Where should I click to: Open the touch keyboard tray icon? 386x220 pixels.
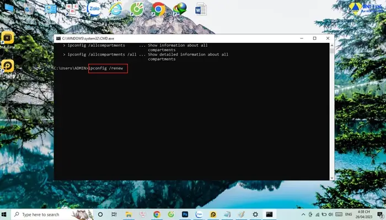click(x=339, y=215)
